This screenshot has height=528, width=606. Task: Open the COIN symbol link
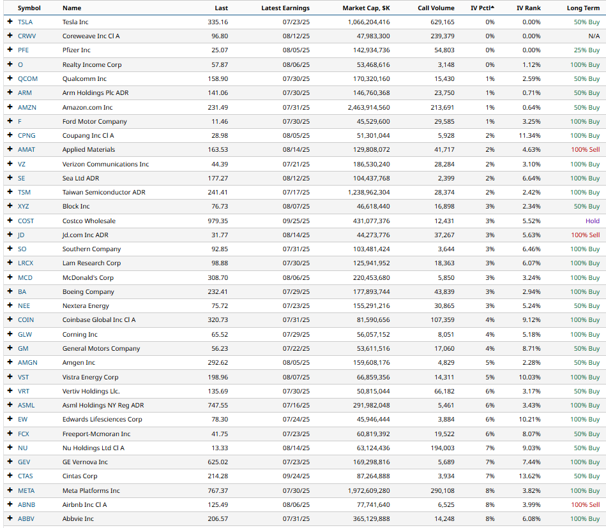pos(26,319)
